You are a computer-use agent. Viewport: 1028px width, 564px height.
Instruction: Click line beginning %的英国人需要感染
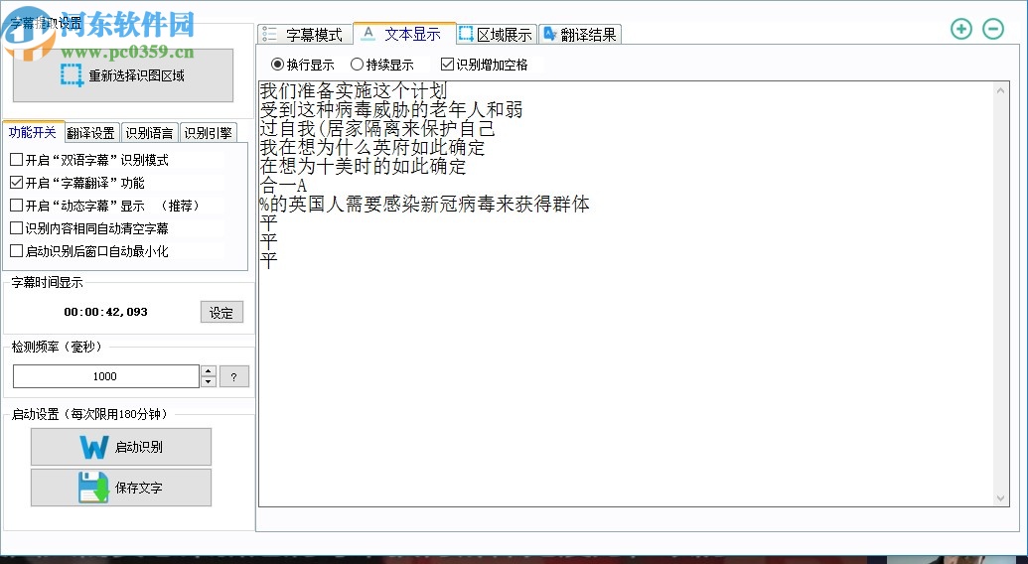(x=425, y=205)
